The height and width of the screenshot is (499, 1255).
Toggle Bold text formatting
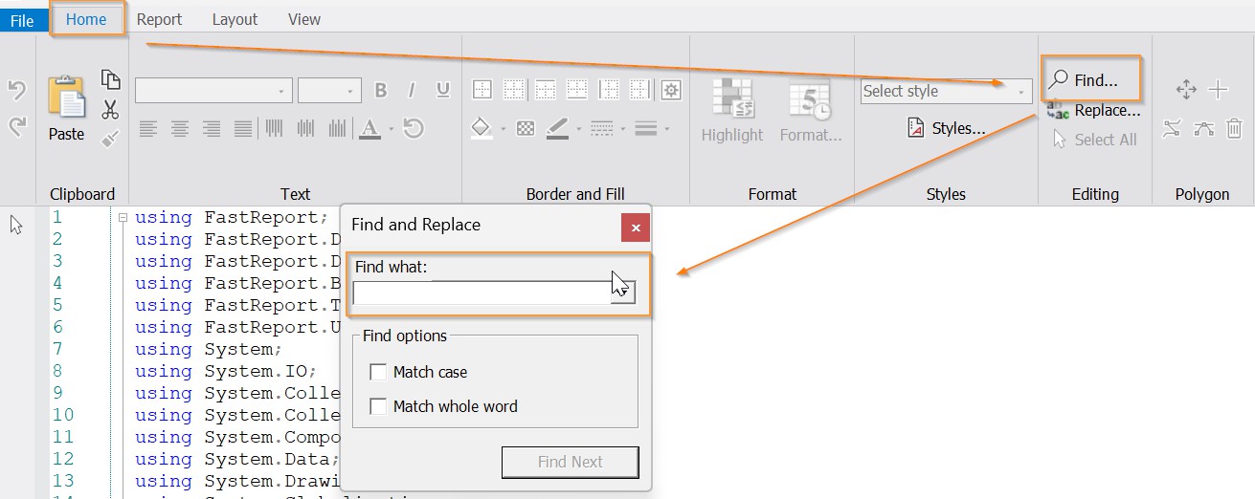380,91
